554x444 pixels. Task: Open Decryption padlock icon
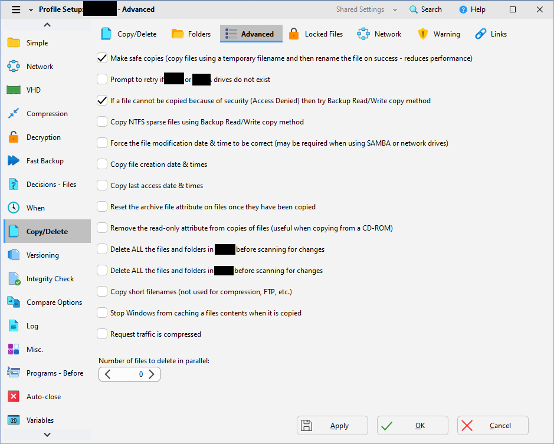pyautogui.click(x=14, y=137)
